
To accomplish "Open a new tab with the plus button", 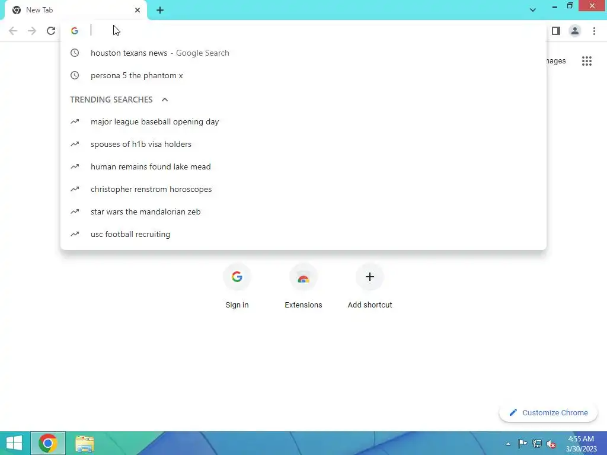I will [x=160, y=10].
